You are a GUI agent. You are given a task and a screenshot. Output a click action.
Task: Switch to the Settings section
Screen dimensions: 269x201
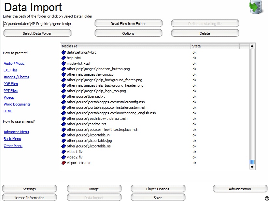pos(29,189)
